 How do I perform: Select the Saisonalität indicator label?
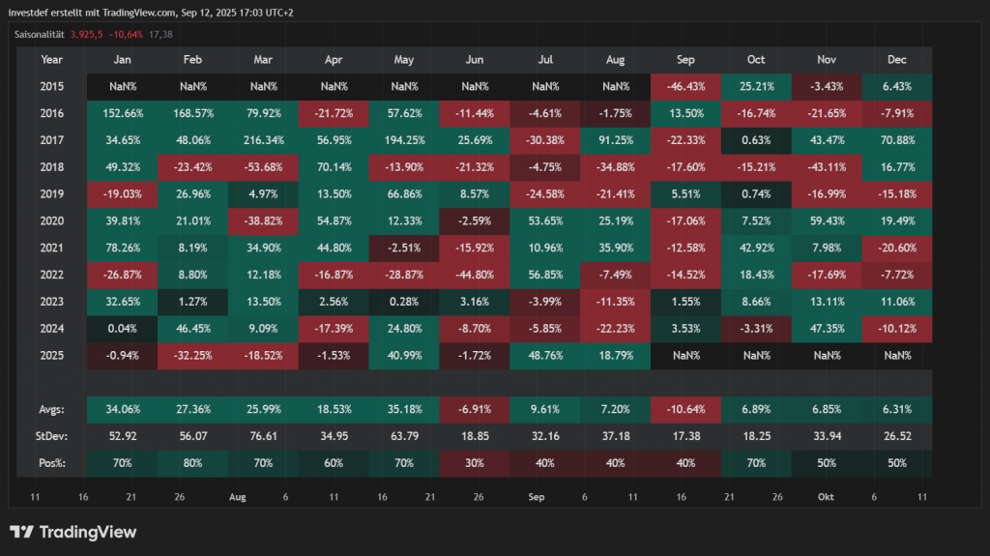[x=39, y=35]
